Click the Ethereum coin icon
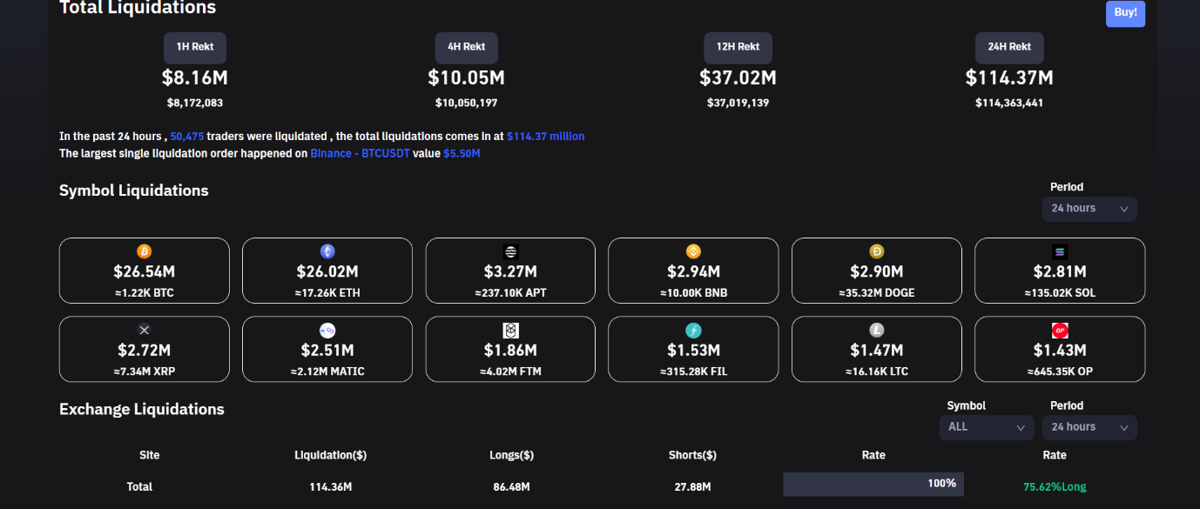Image resolution: width=1200 pixels, height=509 pixels. pos(327,251)
